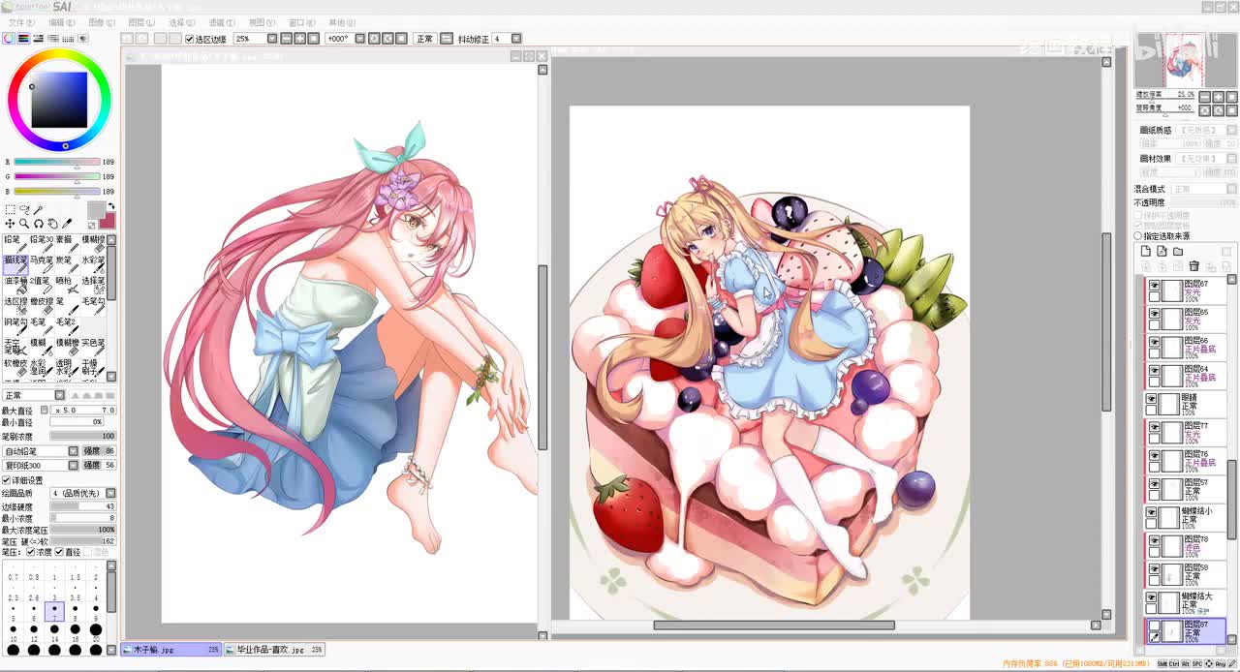Select the 油漆桶 bucket tool
Viewport: 1240px width, 672px height.
pyautogui.click(x=17, y=286)
